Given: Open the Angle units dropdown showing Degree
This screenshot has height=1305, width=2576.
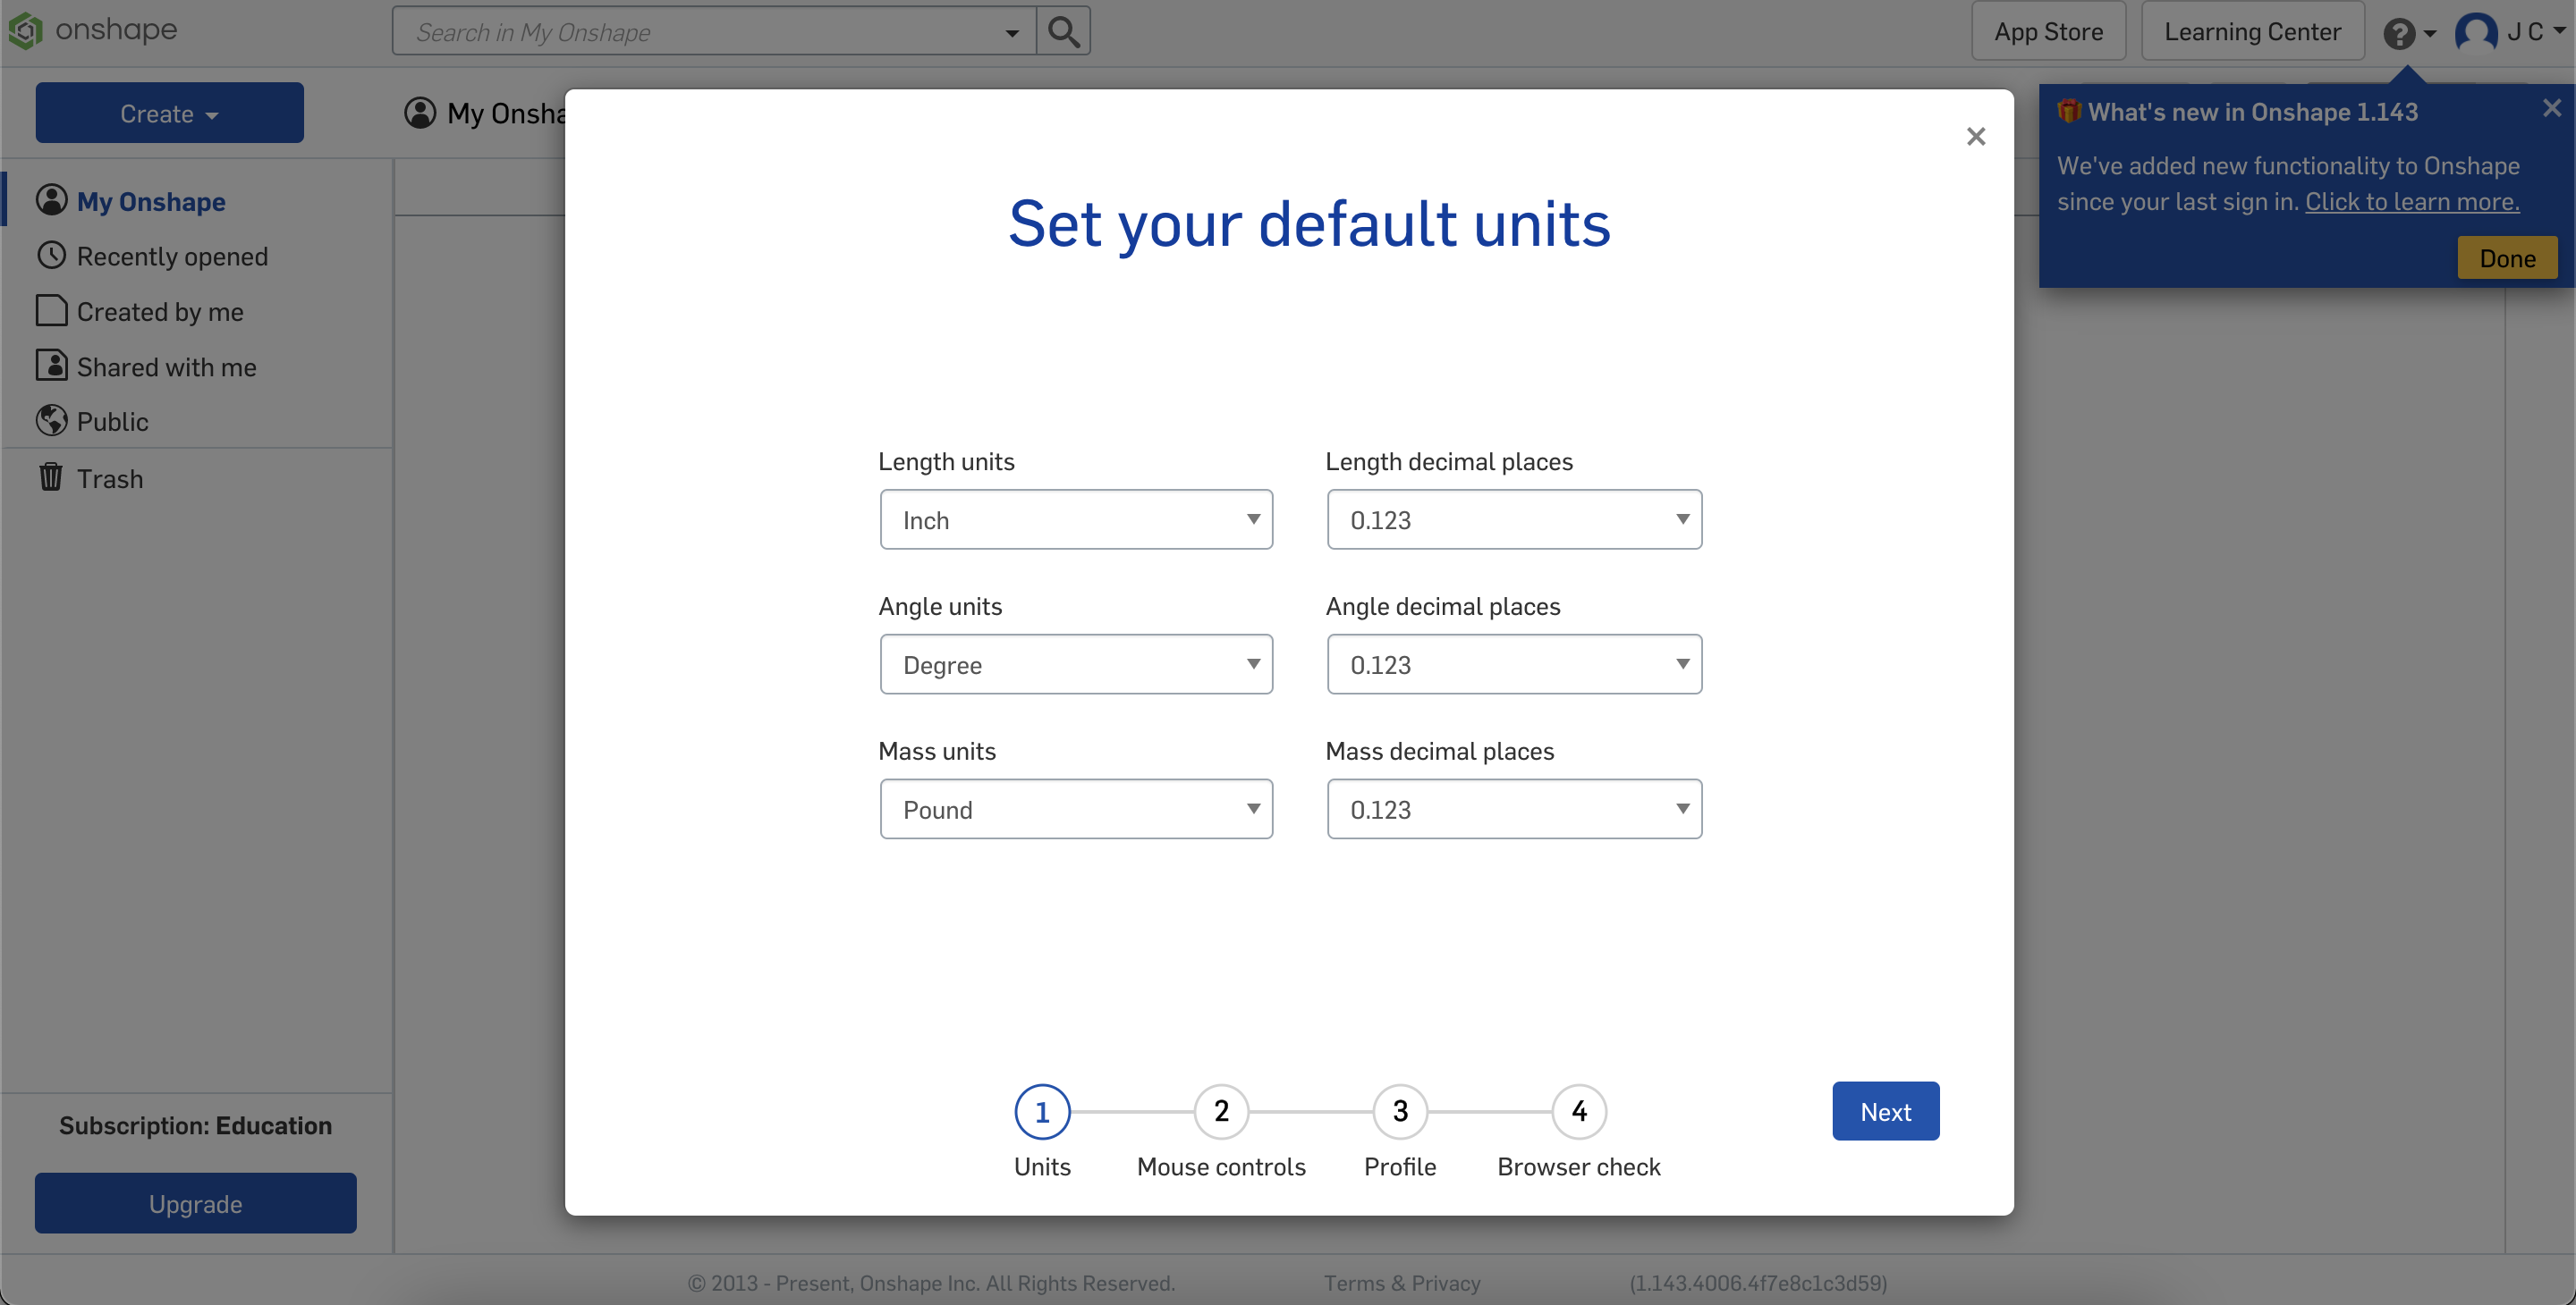Looking at the screenshot, I should click(1076, 663).
